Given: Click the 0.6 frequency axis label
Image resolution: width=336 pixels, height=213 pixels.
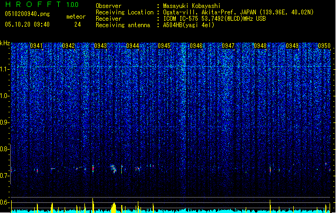Looking at the screenshot, I should pos(5,202).
